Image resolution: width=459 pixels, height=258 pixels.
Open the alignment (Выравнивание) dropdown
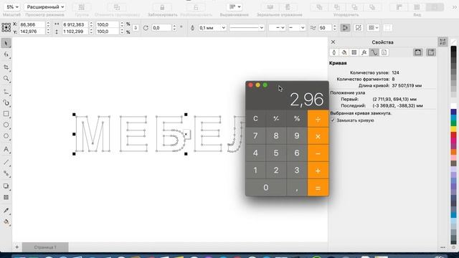pos(235,6)
